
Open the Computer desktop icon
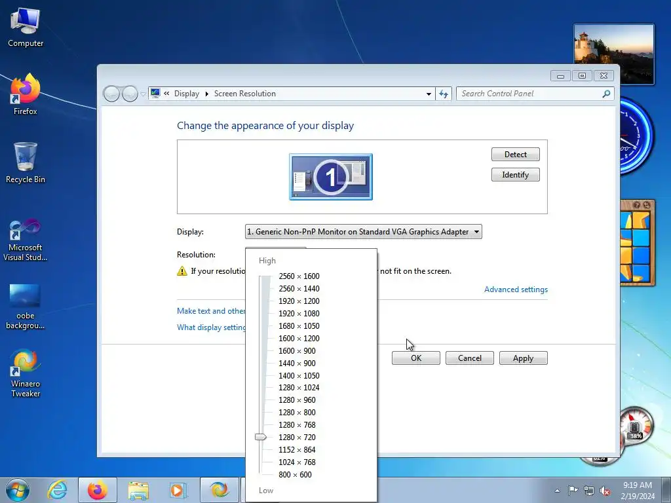click(x=26, y=28)
